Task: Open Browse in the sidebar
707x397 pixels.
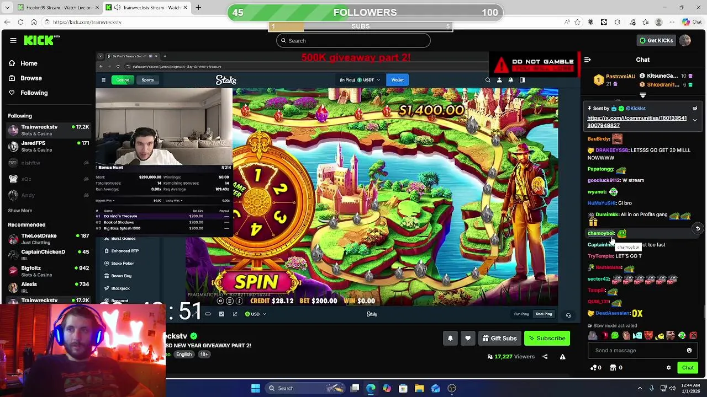Action: click(31, 78)
